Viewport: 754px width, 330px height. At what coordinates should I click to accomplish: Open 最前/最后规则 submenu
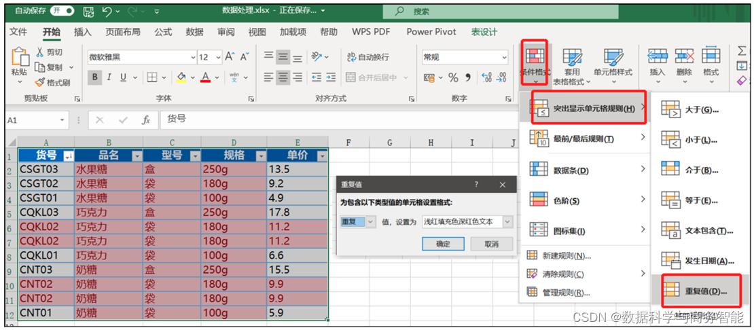(586, 139)
